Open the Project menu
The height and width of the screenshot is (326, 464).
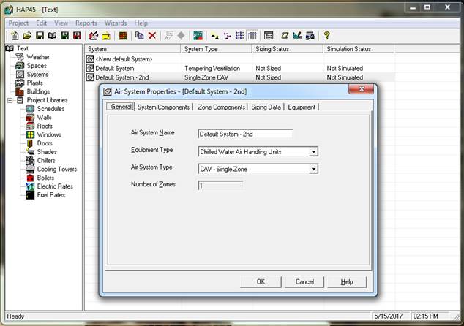click(18, 23)
